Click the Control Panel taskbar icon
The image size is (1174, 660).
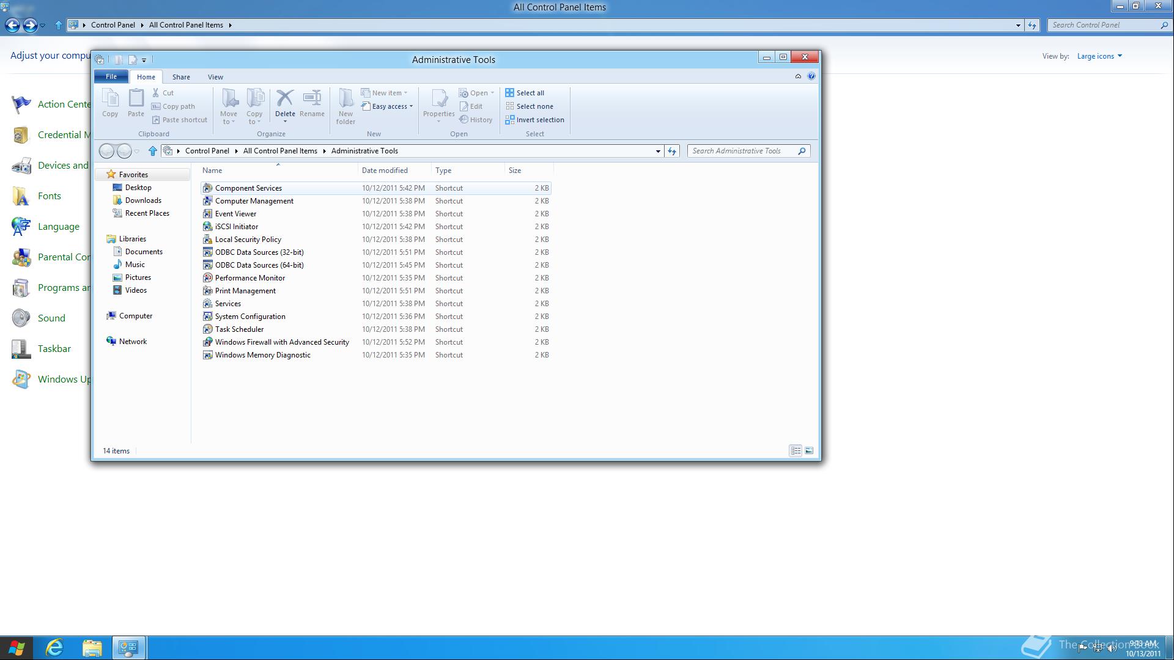(x=128, y=648)
